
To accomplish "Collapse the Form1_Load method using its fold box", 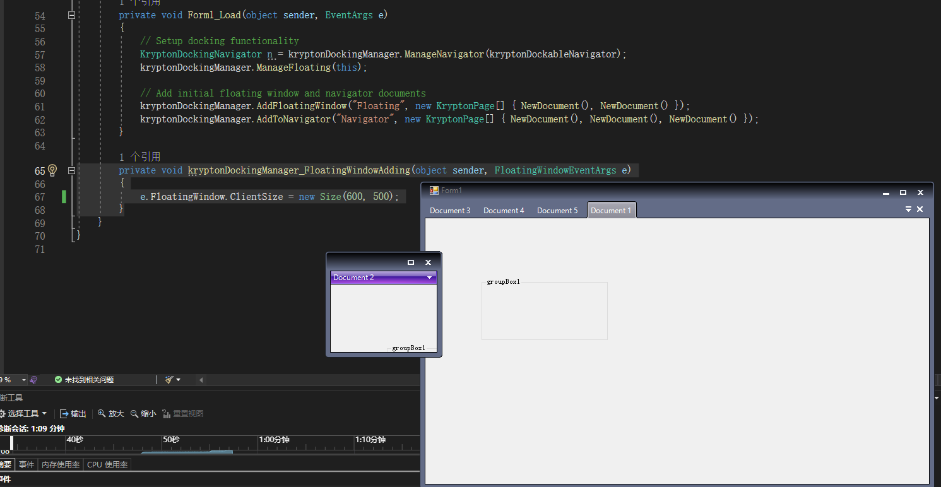I will click(x=71, y=15).
